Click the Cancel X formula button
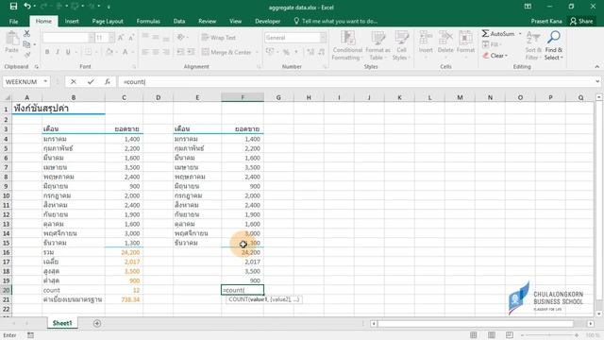Screen dimensions: 604x340 pyautogui.click(x=74, y=82)
